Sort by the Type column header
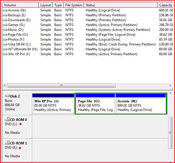This screenshot has width=175, height=163. point(58,5)
